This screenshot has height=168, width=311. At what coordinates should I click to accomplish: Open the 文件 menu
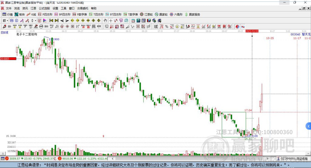(x=9, y=8)
